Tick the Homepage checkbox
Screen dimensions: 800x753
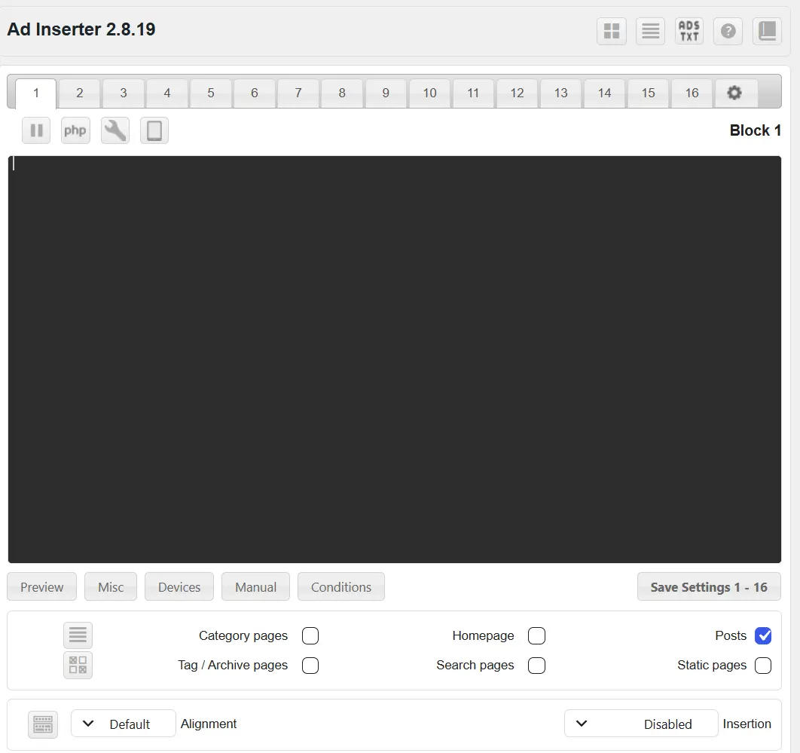[537, 636]
